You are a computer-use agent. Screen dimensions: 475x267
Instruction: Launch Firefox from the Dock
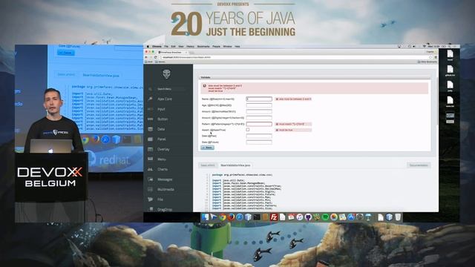pyautogui.click(x=231, y=217)
